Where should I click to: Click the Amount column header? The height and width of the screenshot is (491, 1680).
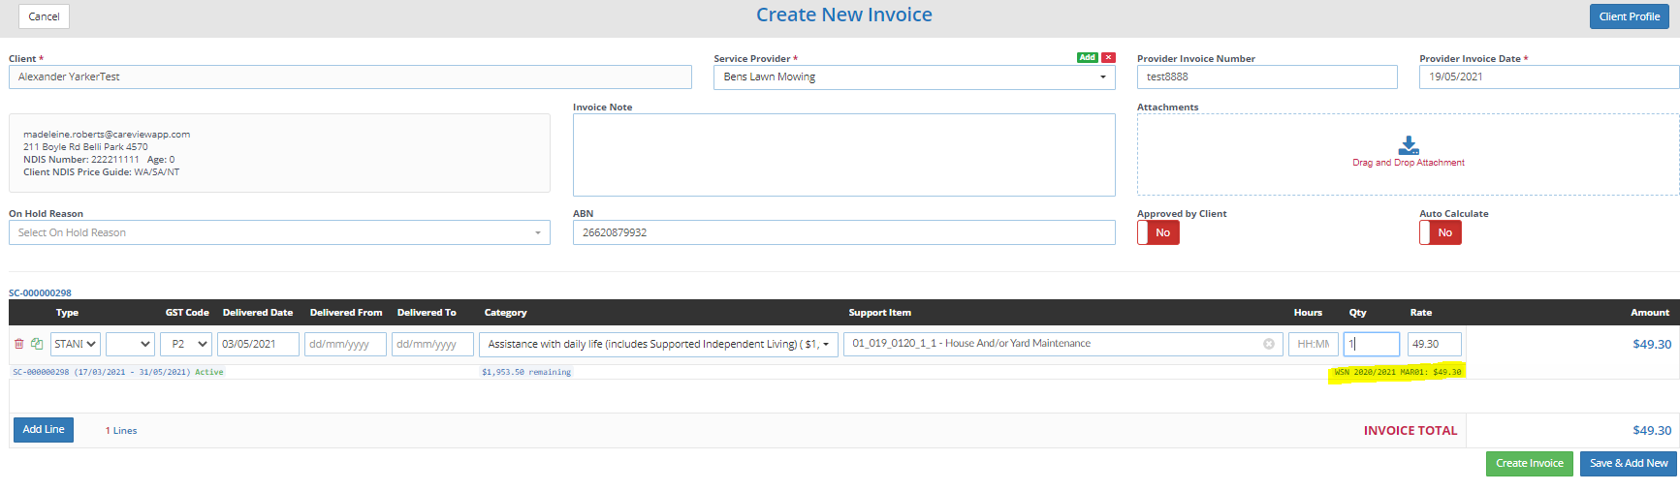(x=1650, y=313)
